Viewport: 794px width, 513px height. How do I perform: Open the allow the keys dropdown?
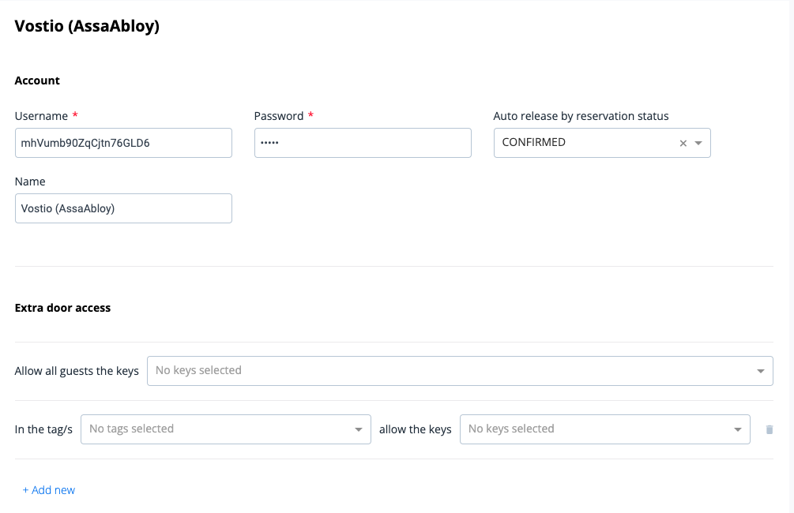(x=604, y=429)
